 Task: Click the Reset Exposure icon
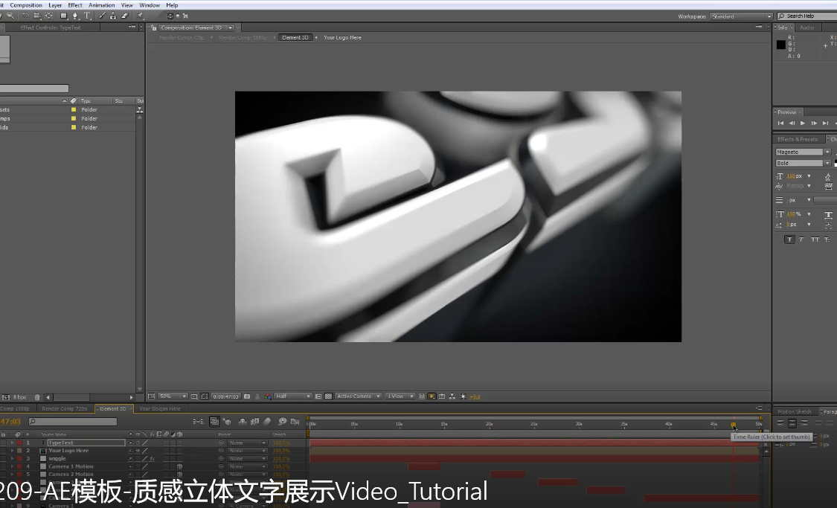pyautogui.click(x=463, y=396)
